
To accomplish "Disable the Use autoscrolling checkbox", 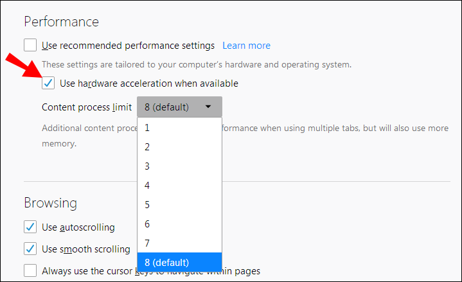I will coord(30,227).
